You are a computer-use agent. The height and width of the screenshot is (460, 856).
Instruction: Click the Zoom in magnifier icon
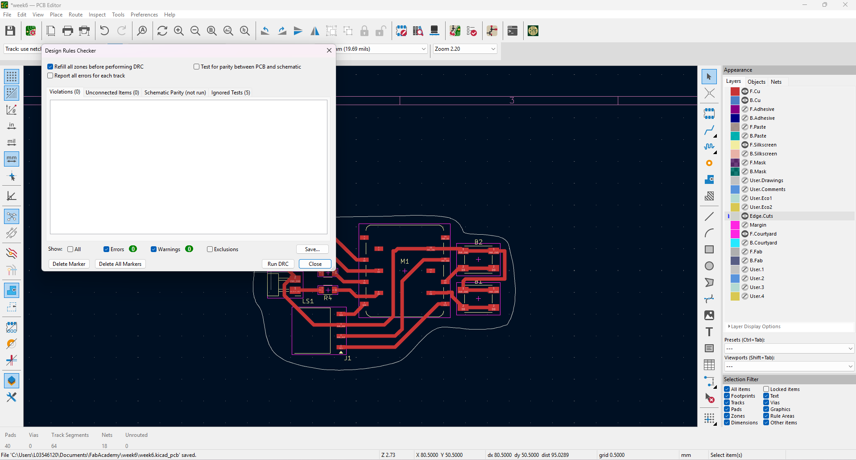pyautogui.click(x=179, y=31)
